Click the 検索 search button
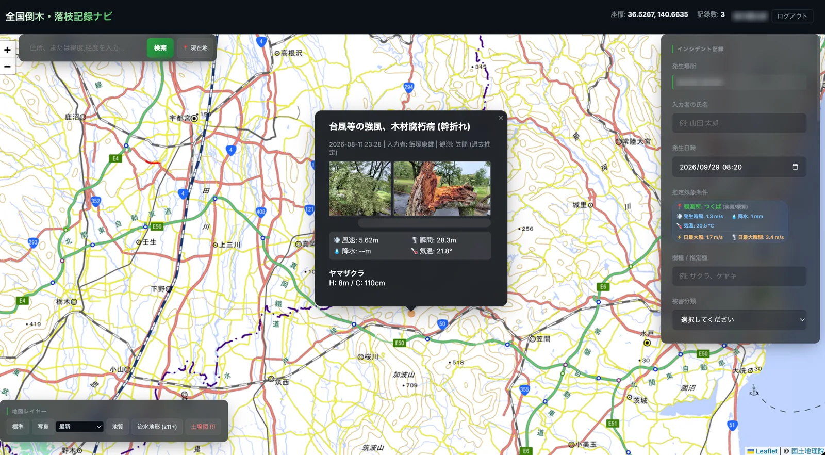Image resolution: width=825 pixels, height=455 pixels. coord(160,48)
